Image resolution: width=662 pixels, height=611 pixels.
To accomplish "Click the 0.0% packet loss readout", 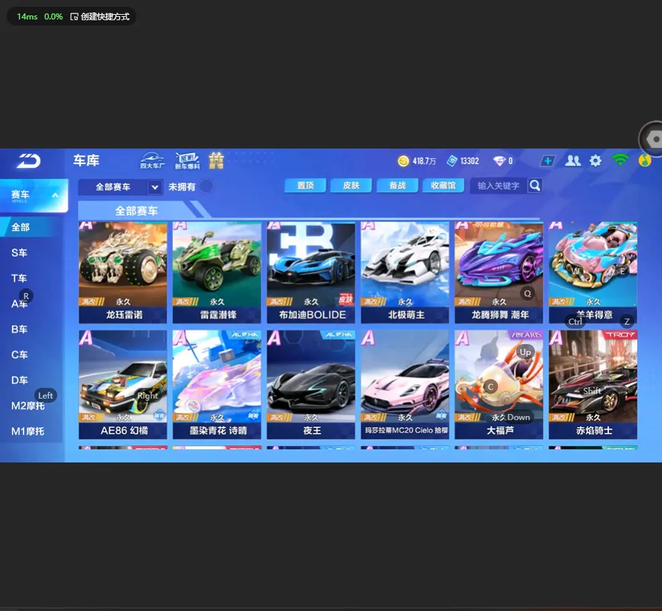I will coord(53,16).
